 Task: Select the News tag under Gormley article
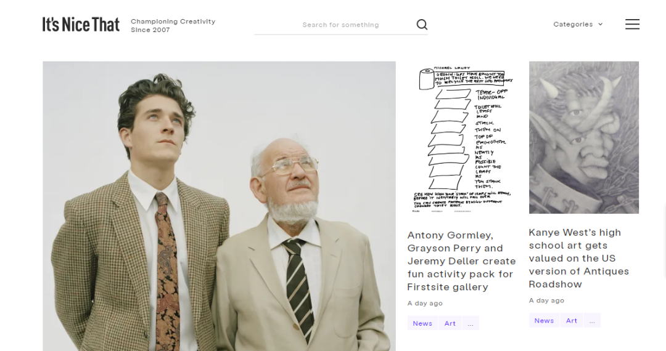422,323
